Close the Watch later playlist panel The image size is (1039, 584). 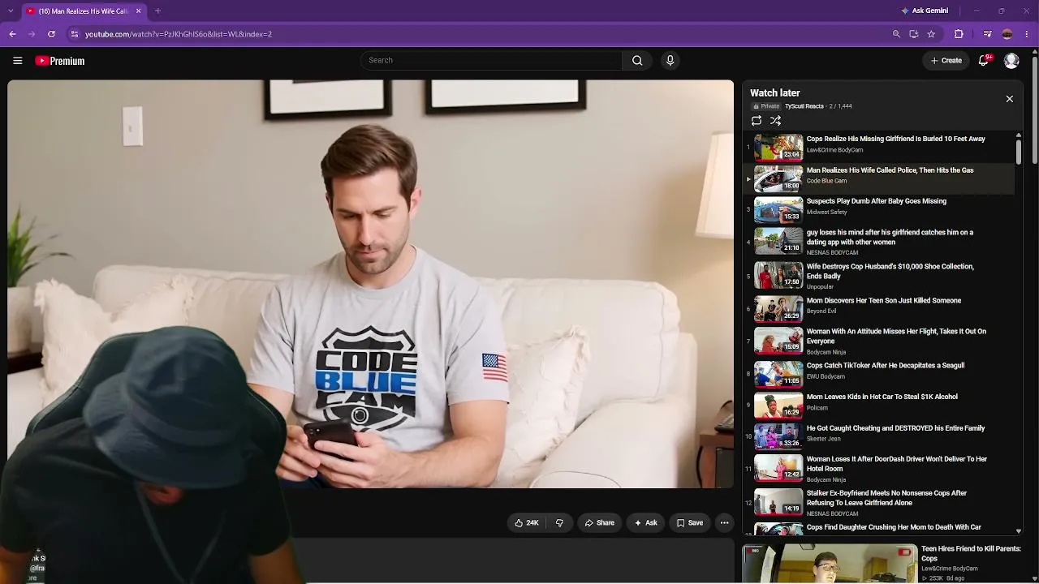(1010, 99)
